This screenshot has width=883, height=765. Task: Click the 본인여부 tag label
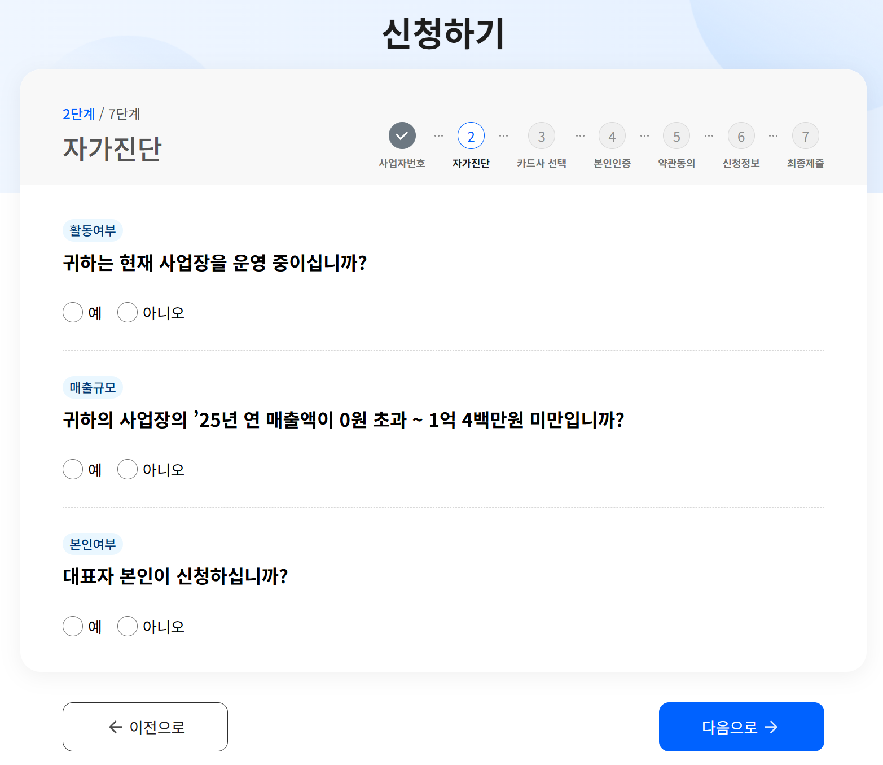[93, 544]
